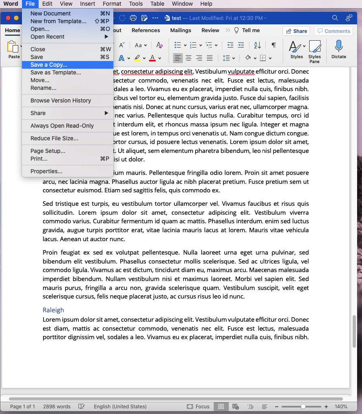
Task: Toggle show paragraph marks
Action: [274, 45]
